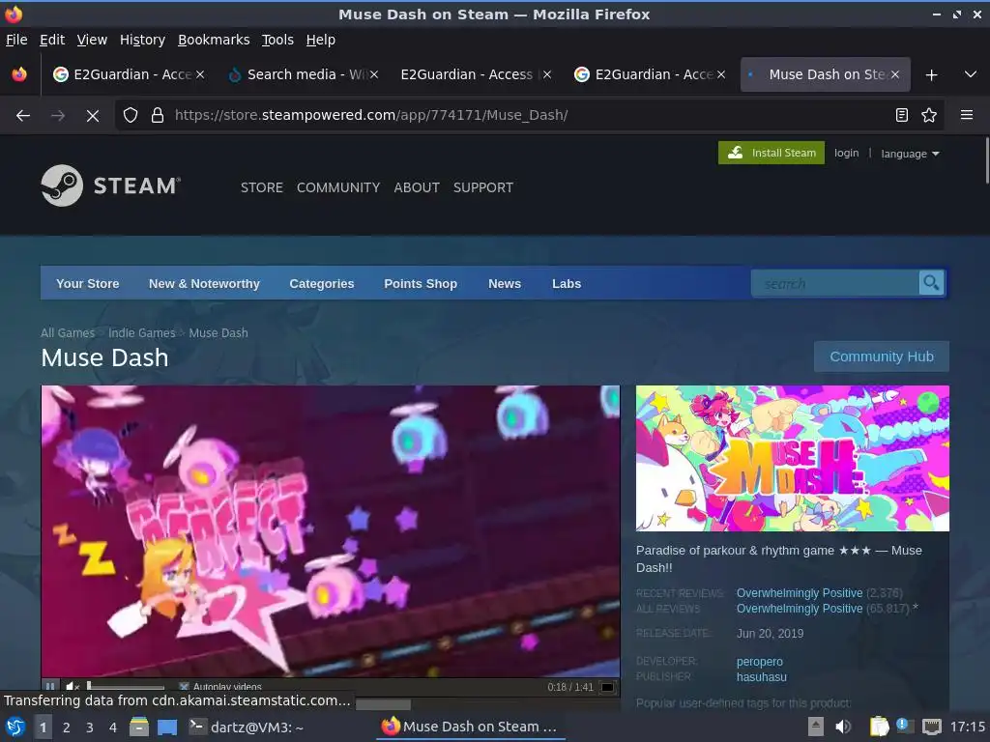Open the Firefox View pinned button
The width and height of the screenshot is (990, 742).
(x=19, y=74)
